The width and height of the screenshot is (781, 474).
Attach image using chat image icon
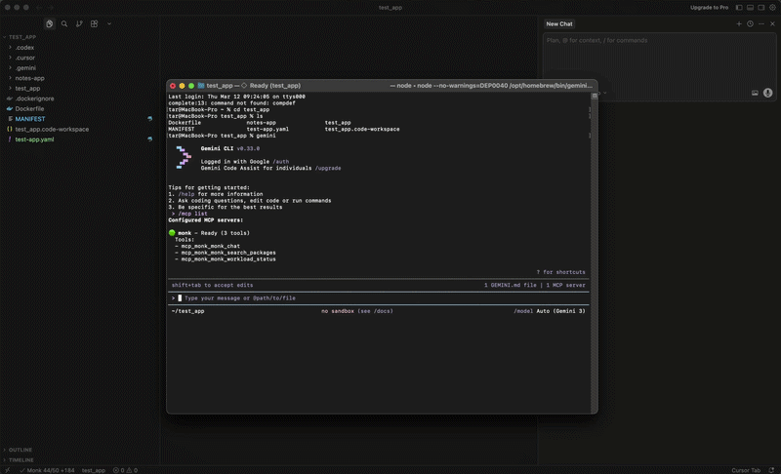[x=755, y=93]
